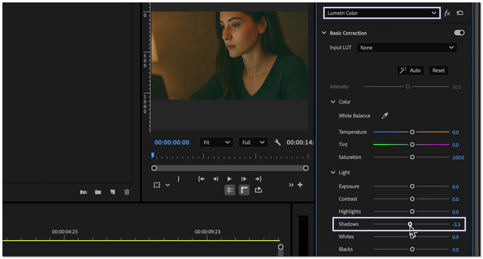Click the Blacks value 0.0
483x259 pixels.
click(x=455, y=249)
